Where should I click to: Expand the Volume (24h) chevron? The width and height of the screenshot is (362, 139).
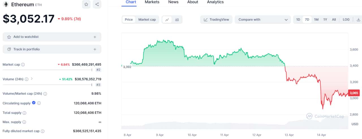point(32,79)
